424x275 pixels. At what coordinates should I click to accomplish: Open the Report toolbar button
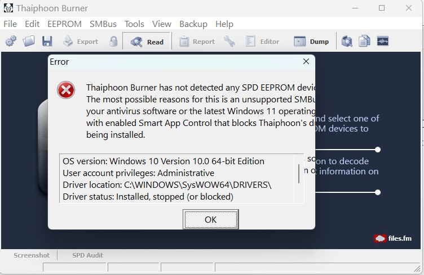[197, 42]
